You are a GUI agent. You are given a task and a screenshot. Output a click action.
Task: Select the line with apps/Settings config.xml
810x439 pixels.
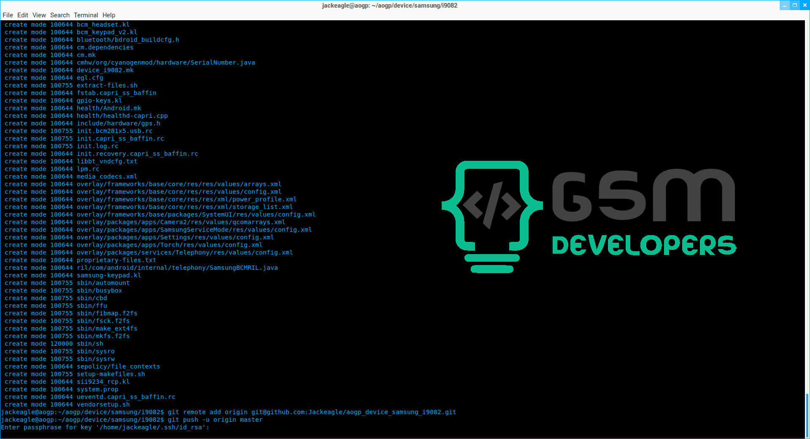click(x=139, y=238)
